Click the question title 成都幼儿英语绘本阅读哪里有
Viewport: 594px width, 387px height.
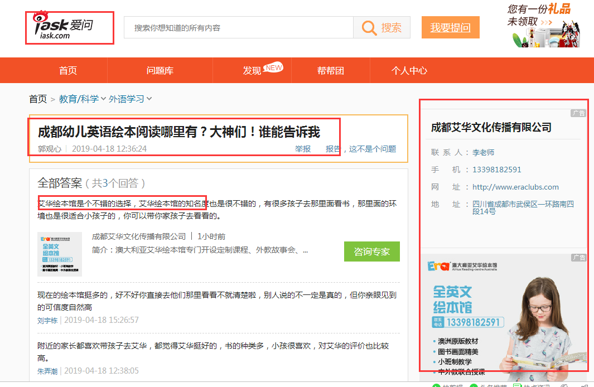[x=179, y=132]
